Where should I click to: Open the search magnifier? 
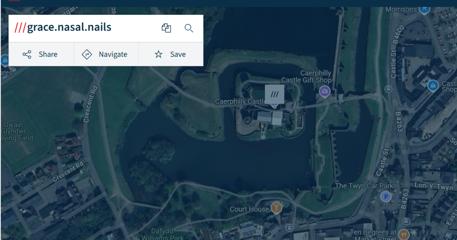(x=188, y=28)
